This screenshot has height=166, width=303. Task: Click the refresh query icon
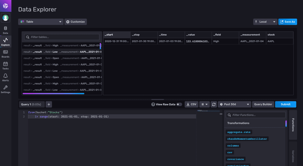click(x=214, y=104)
